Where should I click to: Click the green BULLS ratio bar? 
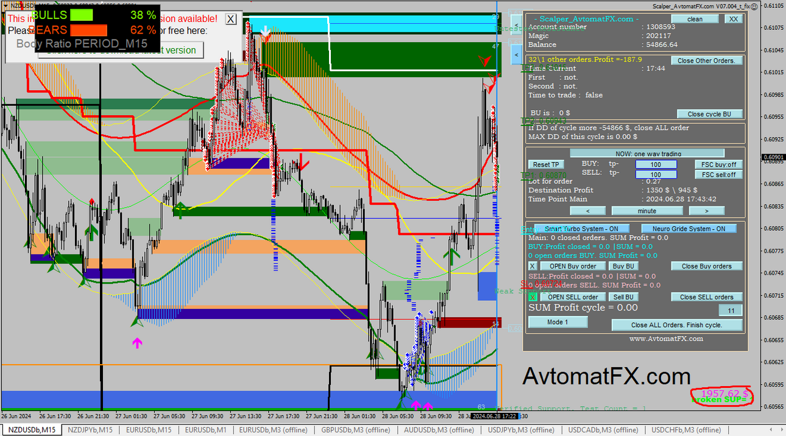point(82,15)
